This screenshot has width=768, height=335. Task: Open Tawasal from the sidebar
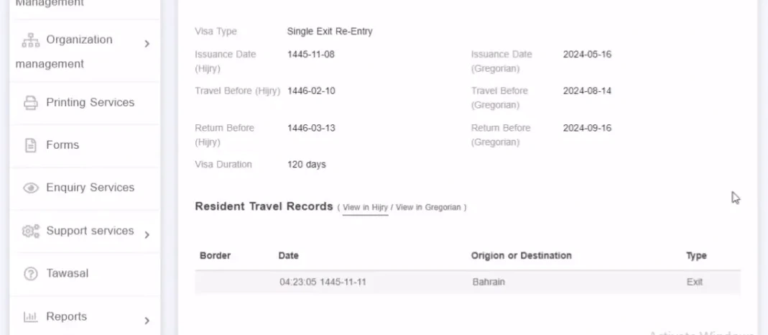(x=85, y=274)
